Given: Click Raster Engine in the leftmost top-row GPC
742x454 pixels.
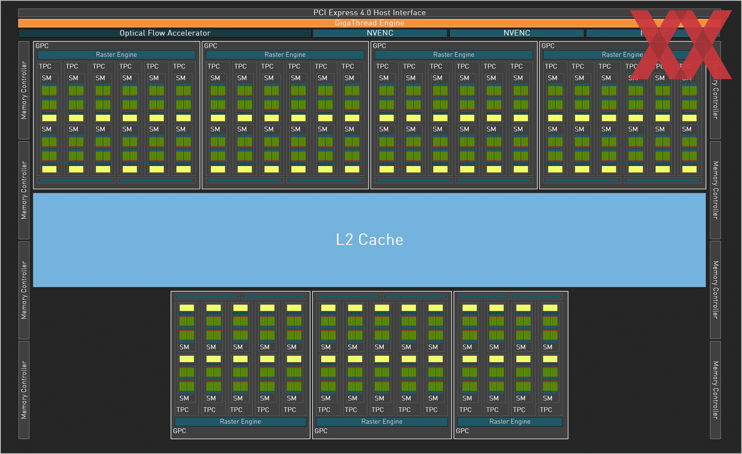Looking at the screenshot, I should (116, 55).
